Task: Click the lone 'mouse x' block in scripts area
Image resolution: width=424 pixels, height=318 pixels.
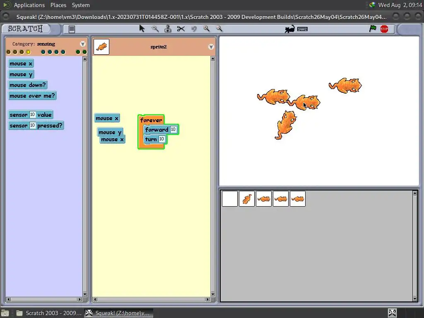Action: click(107, 118)
